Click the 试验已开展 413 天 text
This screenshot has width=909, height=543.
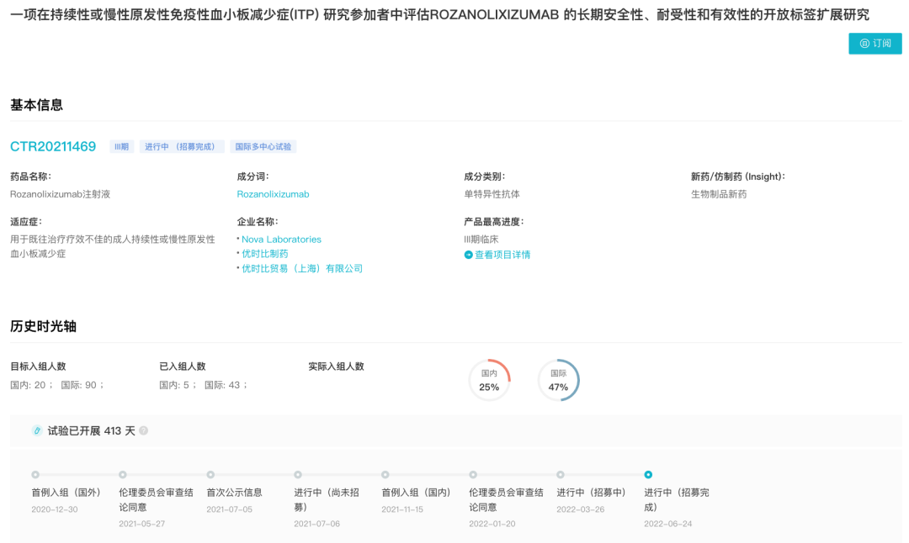point(91,430)
